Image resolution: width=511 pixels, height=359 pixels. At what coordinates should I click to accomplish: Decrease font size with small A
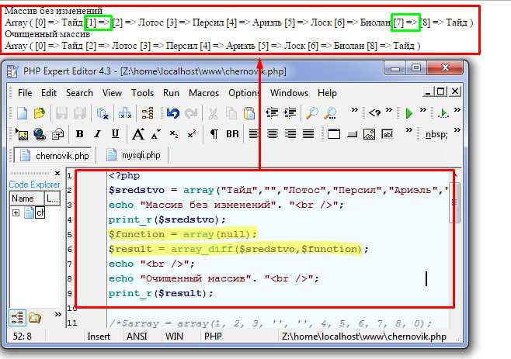click(x=156, y=134)
